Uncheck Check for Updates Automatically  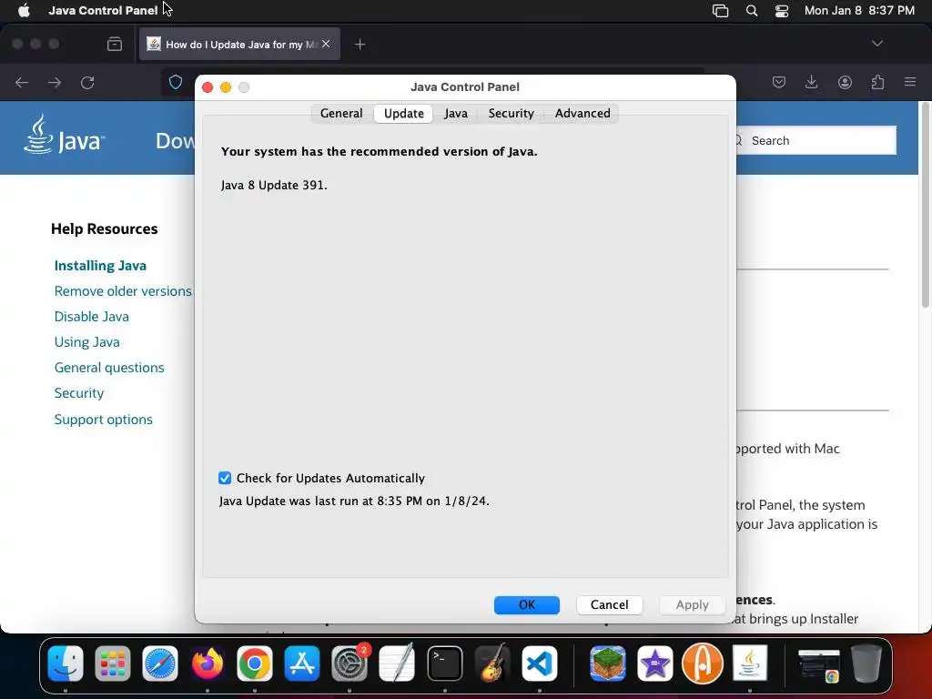click(x=225, y=478)
